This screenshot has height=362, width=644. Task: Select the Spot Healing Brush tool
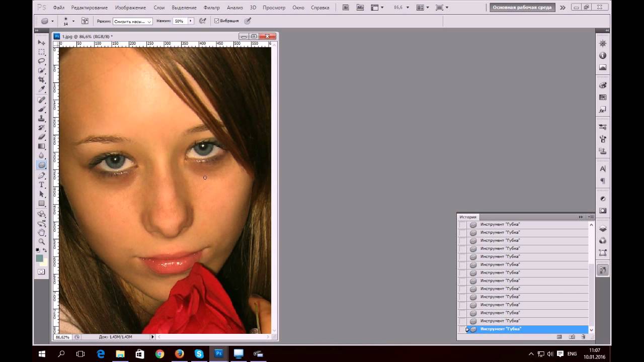[42, 100]
